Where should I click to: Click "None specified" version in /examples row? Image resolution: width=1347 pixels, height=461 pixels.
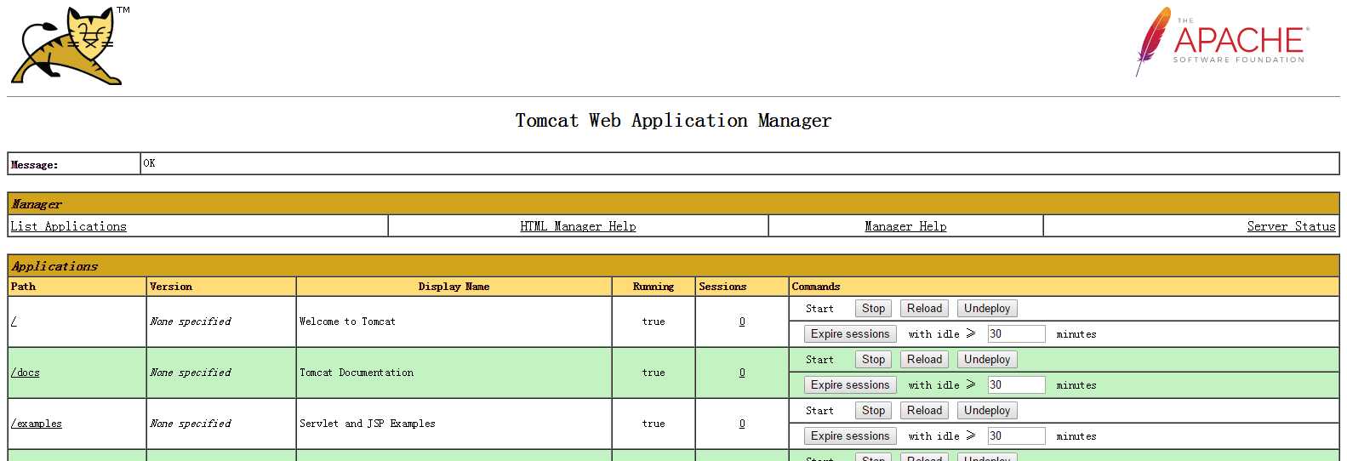click(x=191, y=424)
